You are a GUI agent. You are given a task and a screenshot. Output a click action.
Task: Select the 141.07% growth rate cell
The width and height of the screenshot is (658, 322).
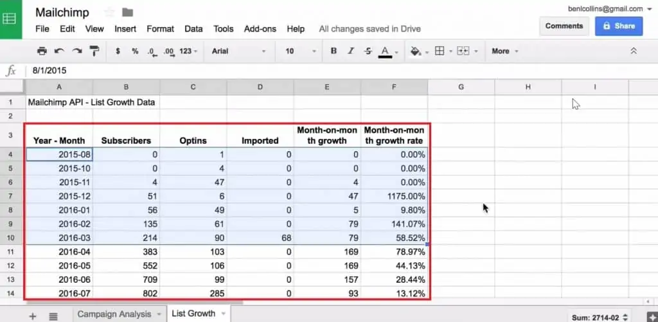(x=395, y=224)
